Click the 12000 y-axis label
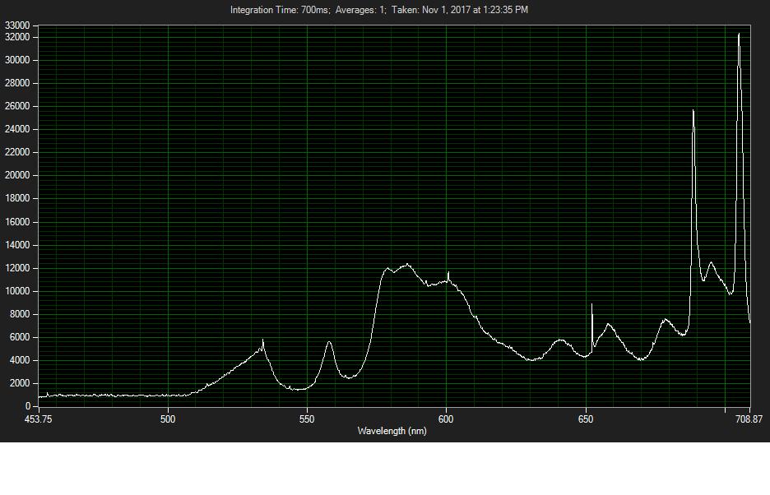770x495 pixels. (17, 268)
